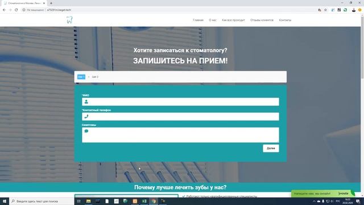
Task: Click the Windows taskbar search box
Action: (42, 201)
